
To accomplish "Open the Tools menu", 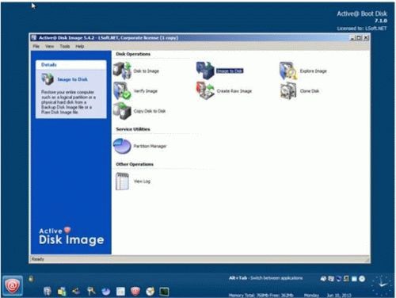I will (x=65, y=46).
